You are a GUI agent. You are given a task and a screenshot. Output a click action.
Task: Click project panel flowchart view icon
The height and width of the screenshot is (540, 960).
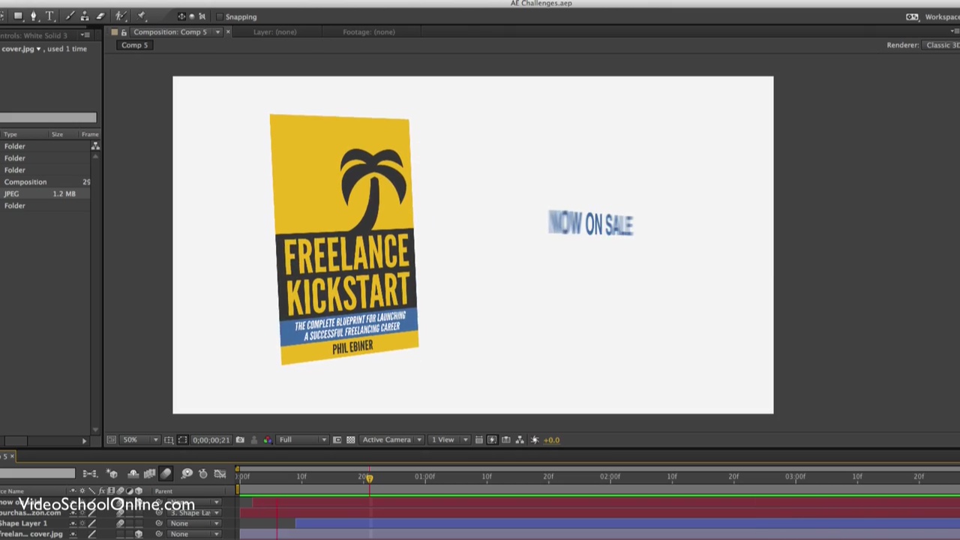tap(95, 146)
